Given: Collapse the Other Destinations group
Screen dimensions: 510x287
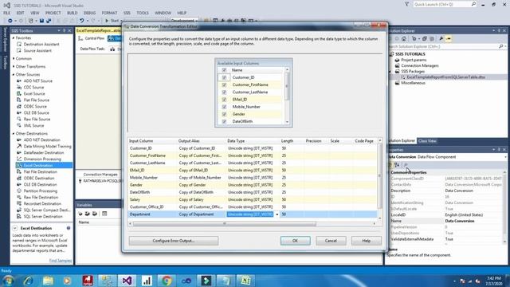Looking at the screenshot, I should coord(14,134).
